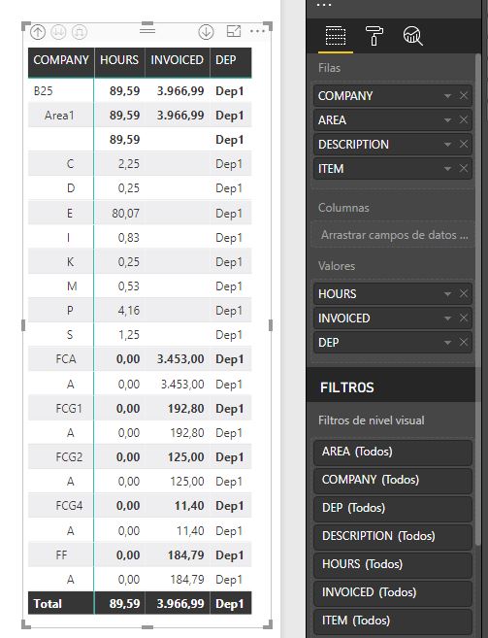This screenshot has height=638, width=488.
Task: Remove ITEM field from Filas
Action: (x=464, y=168)
